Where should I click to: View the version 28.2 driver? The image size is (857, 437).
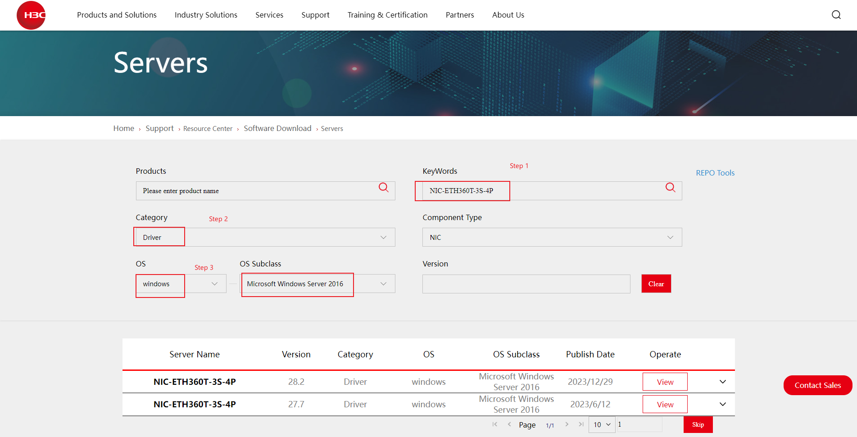point(665,382)
